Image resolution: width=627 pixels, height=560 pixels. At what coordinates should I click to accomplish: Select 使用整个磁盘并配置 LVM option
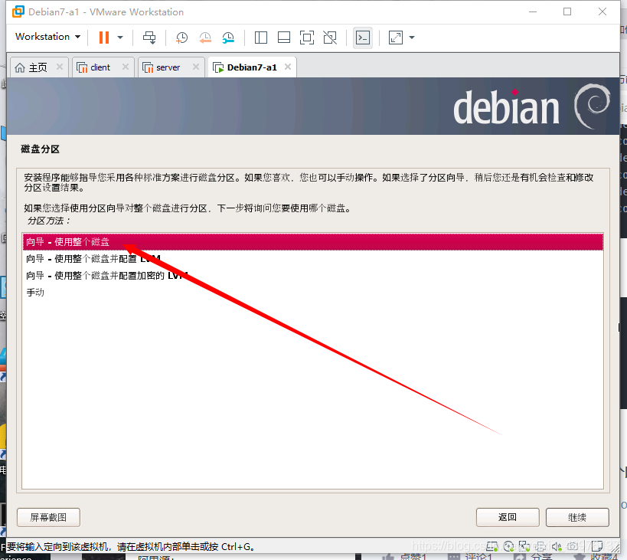[312, 259]
